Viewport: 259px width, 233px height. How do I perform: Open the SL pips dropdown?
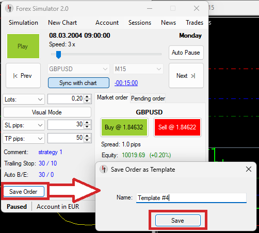[24, 125]
